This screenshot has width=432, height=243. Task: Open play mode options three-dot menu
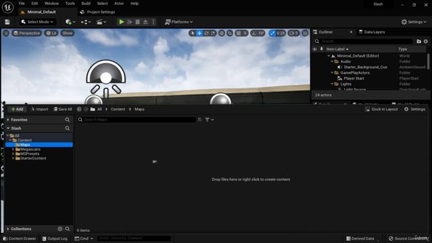[x=153, y=22]
